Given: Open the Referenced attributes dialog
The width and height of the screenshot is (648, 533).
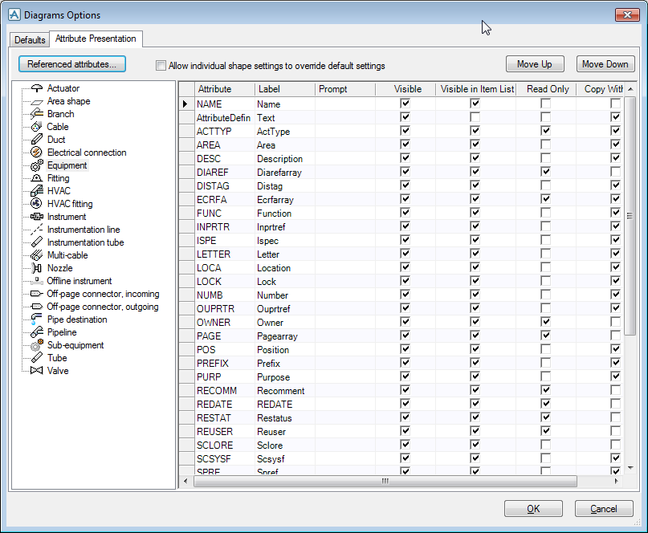Looking at the screenshot, I should pos(72,64).
